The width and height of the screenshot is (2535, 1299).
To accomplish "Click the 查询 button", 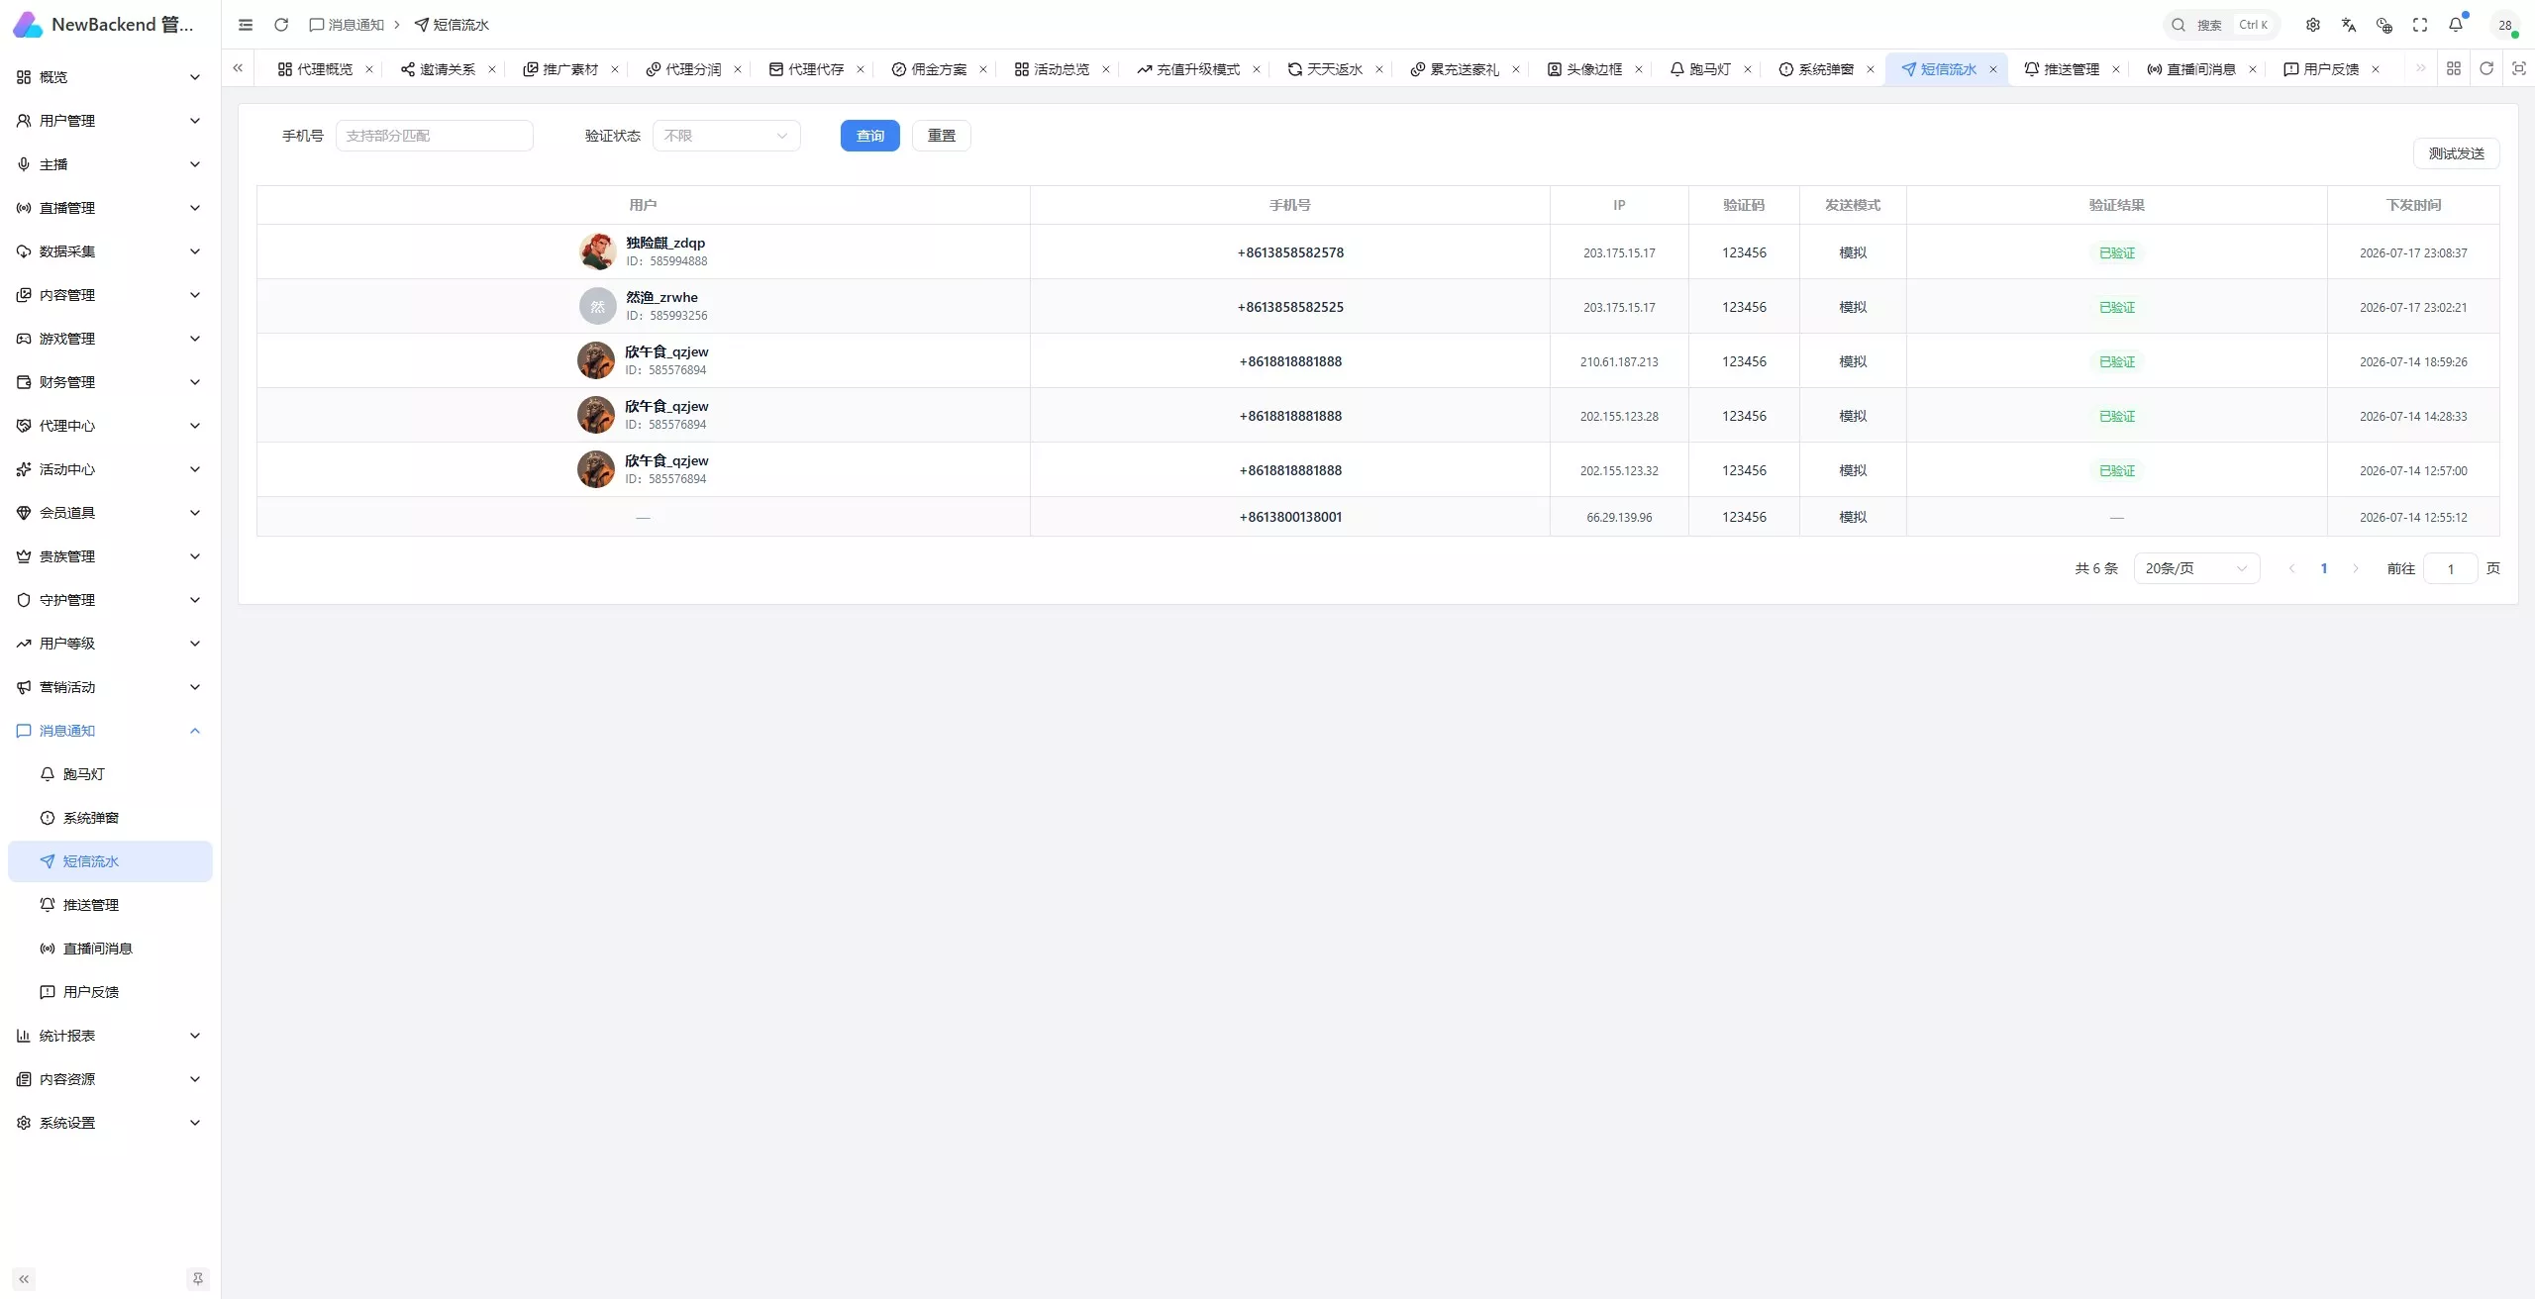I will (x=870, y=136).
